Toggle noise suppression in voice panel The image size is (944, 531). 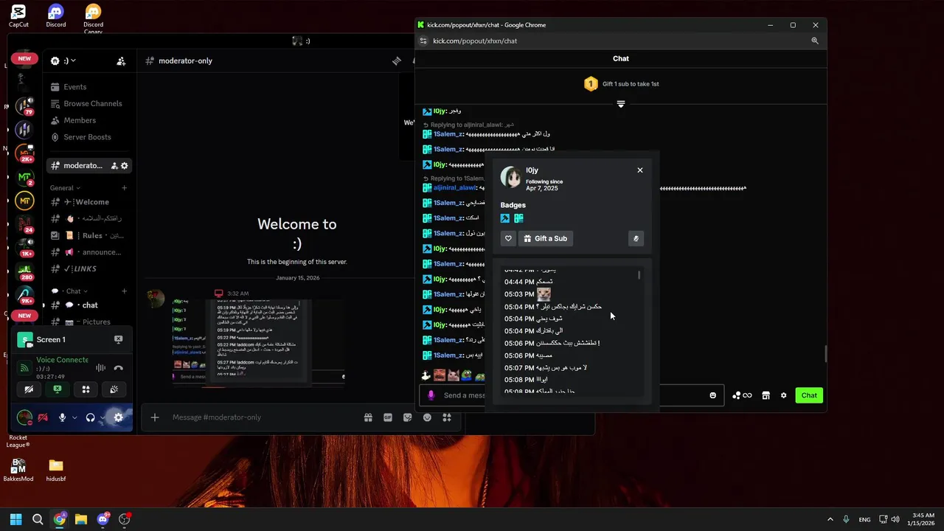[100, 367]
